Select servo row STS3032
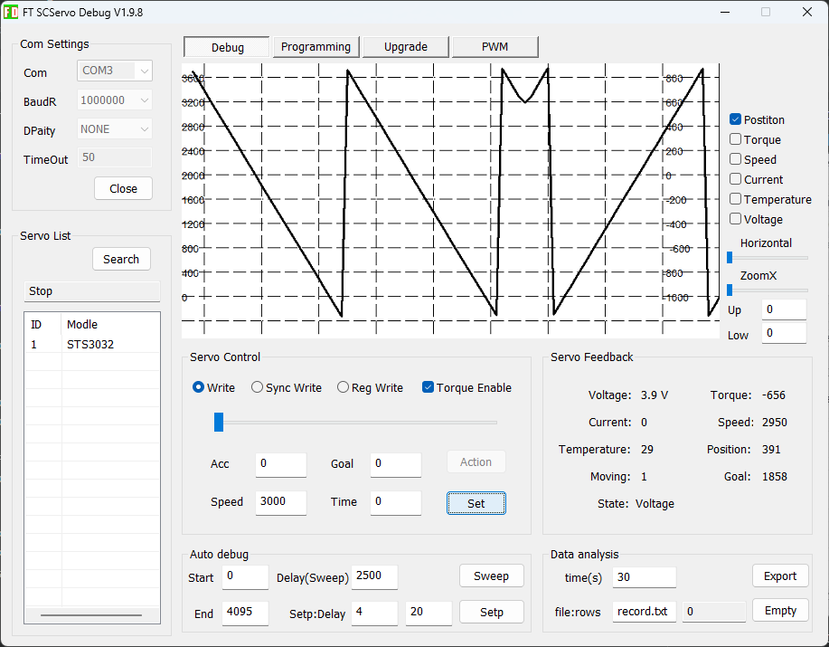 92,345
